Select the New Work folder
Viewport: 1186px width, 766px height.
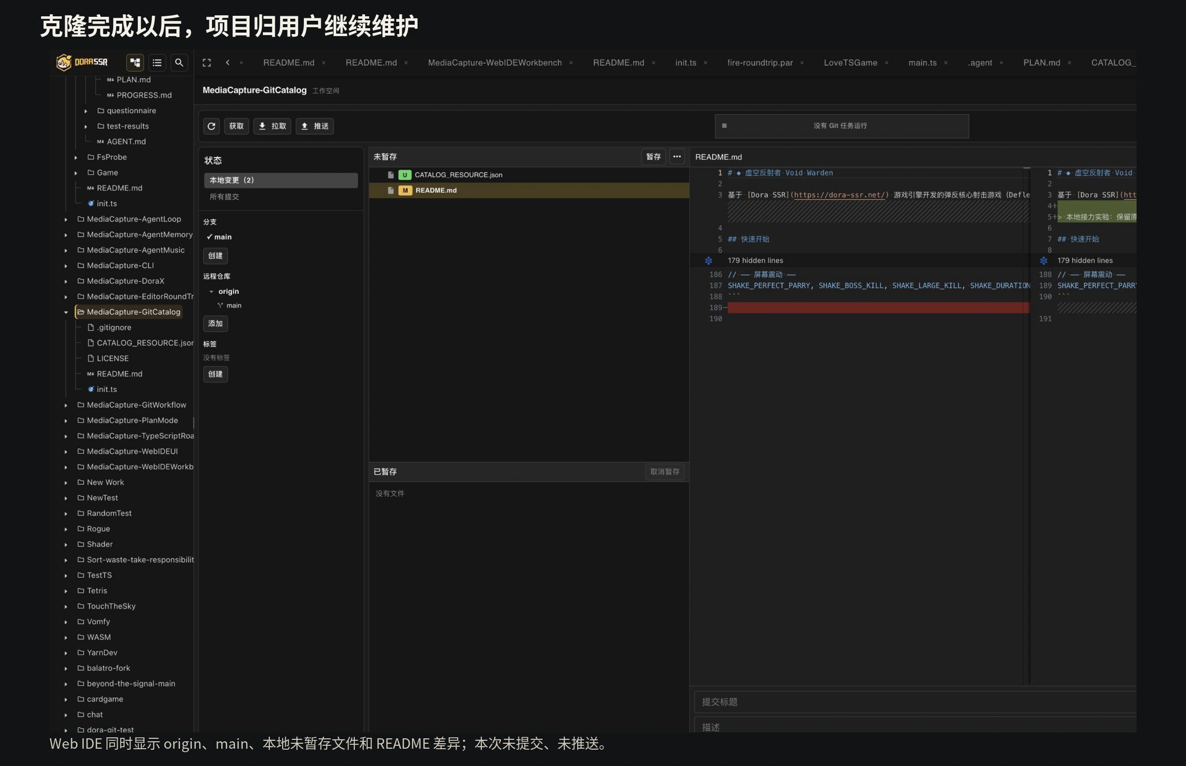point(100,482)
